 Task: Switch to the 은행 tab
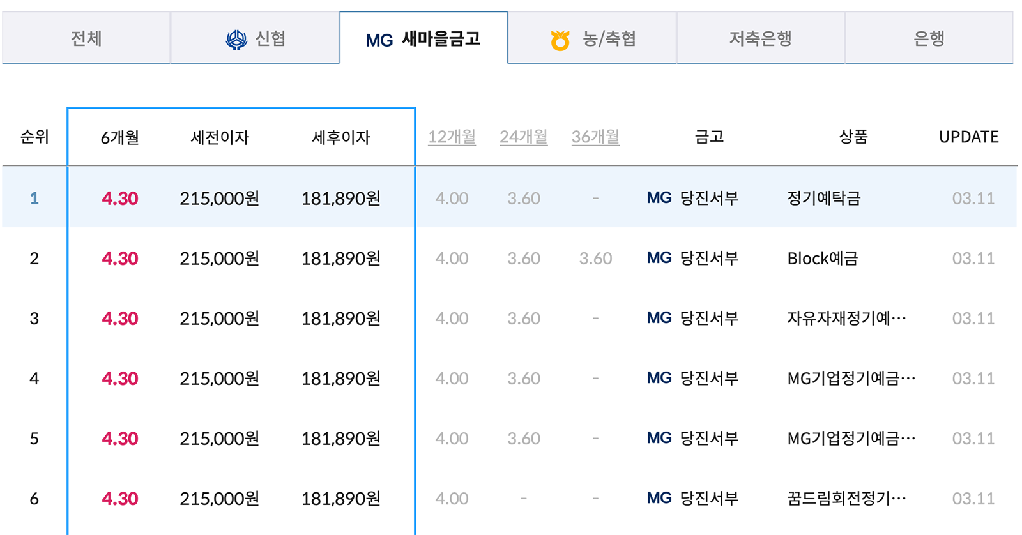coord(929,38)
